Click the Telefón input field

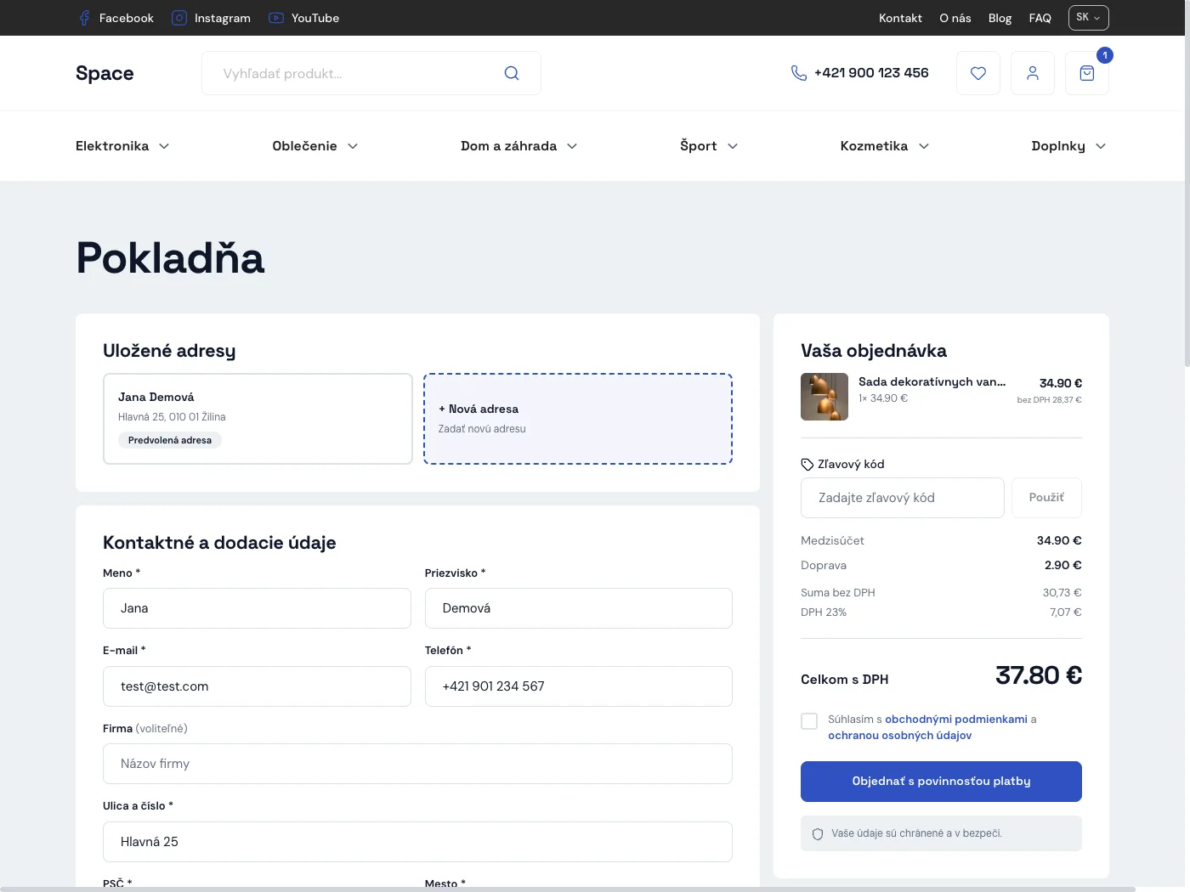tap(579, 686)
